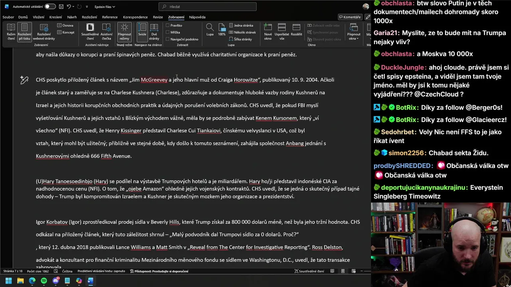Click Přepnout režimy dark mode button
This screenshot has width=511, height=287.
click(125, 31)
